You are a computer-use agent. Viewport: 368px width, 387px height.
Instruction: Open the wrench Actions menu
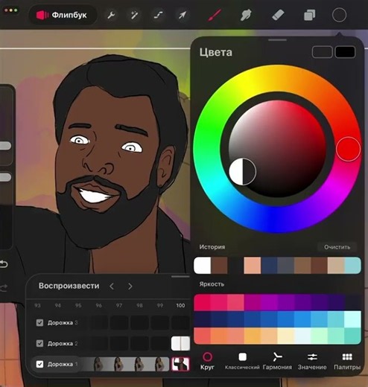[111, 15]
